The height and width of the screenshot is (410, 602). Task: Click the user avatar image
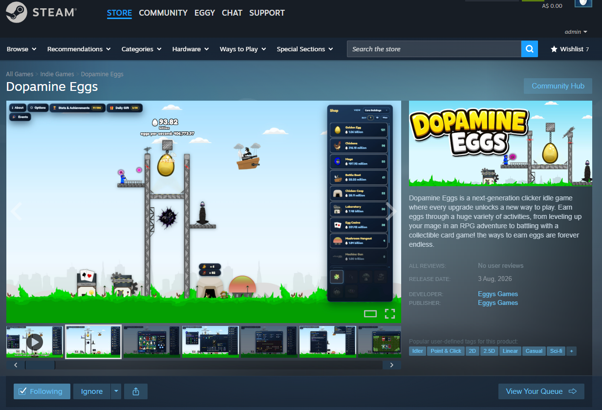coord(583,3)
